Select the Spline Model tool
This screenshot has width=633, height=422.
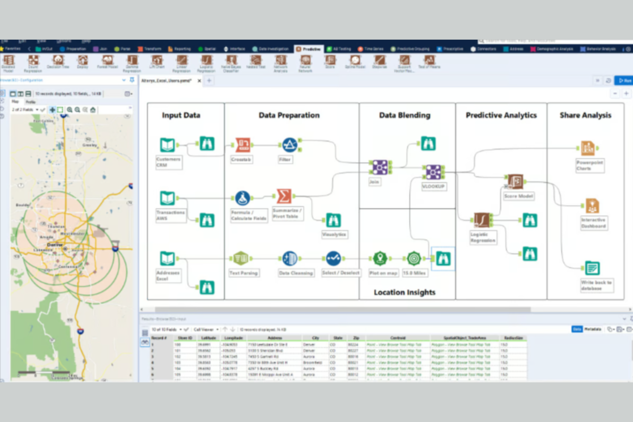355,62
